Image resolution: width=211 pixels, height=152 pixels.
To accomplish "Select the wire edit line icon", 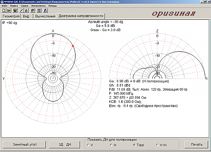I will tap(22, 10).
